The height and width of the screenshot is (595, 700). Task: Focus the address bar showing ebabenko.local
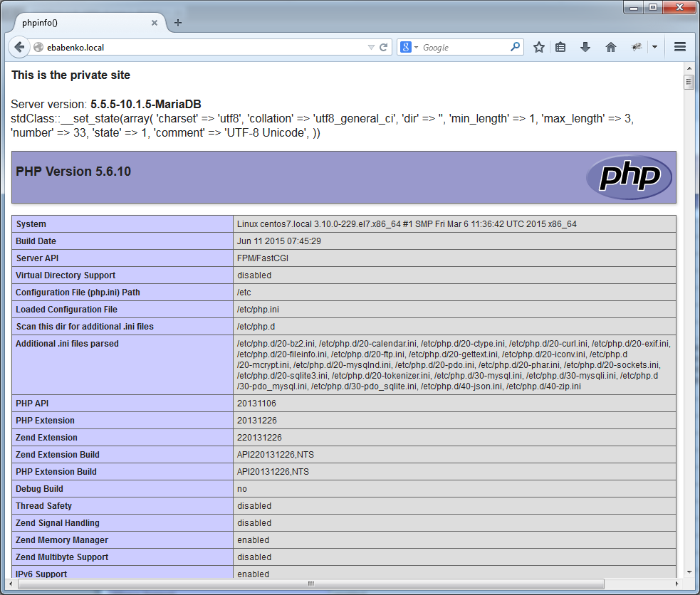tap(205, 47)
